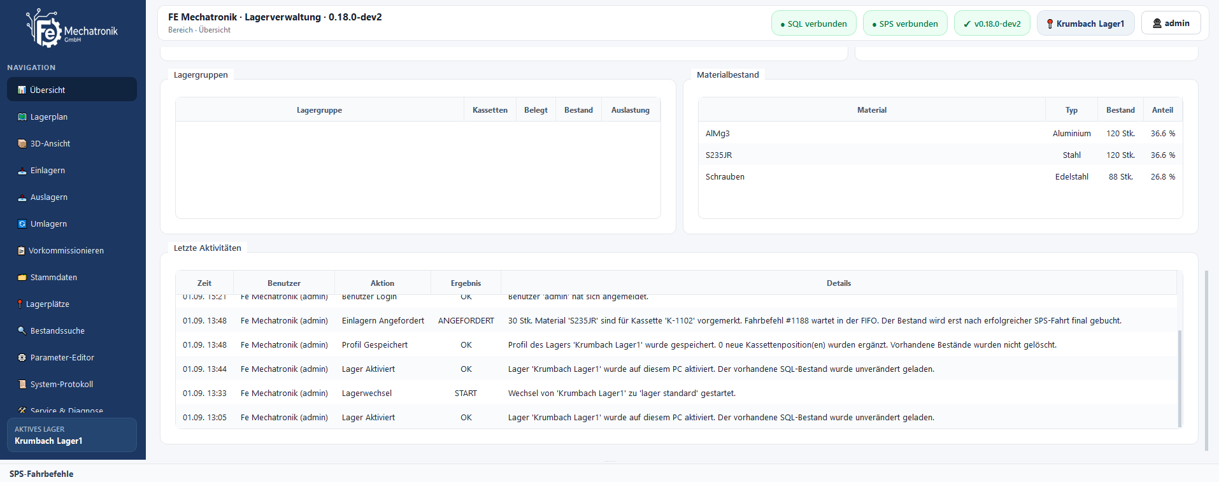The image size is (1219, 482).
Task: Click the Aluminium type cell
Action: tap(1072, 134)
